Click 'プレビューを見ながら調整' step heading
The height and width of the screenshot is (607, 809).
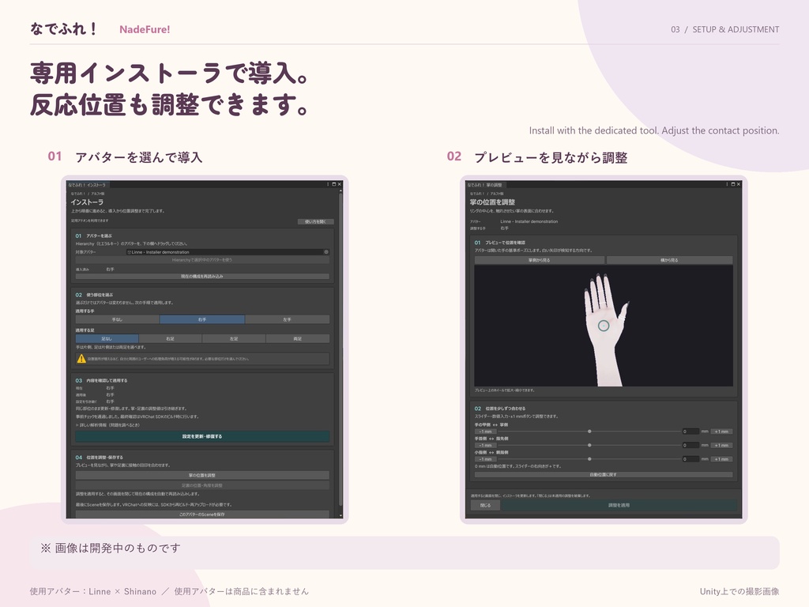point(551,157)
